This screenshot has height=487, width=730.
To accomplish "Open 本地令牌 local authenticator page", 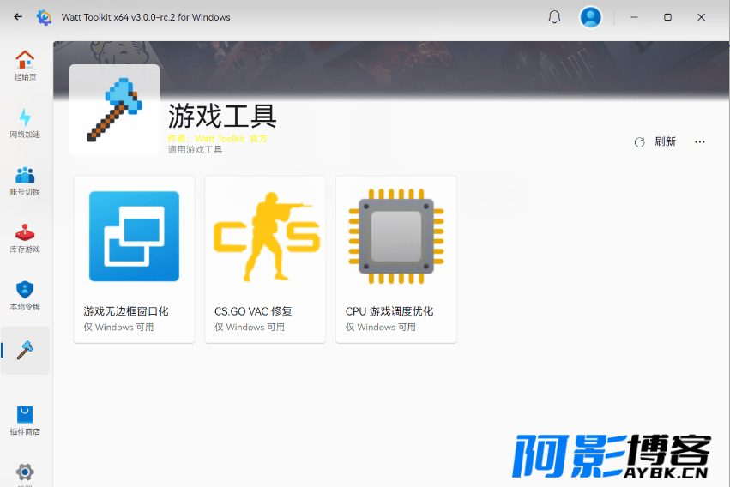I will click(x=25, y=295).
